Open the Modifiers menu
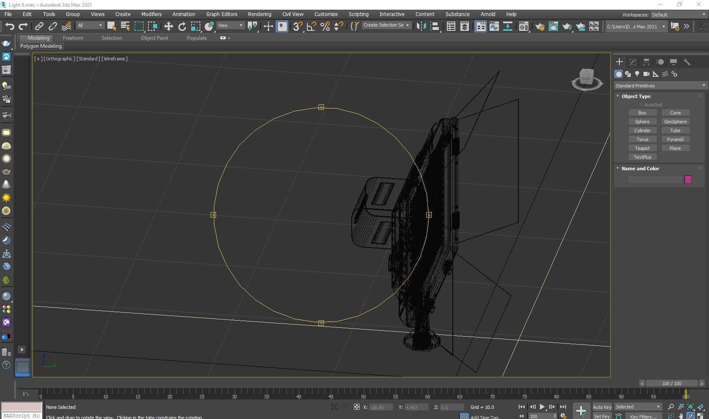 pos(151,14)
